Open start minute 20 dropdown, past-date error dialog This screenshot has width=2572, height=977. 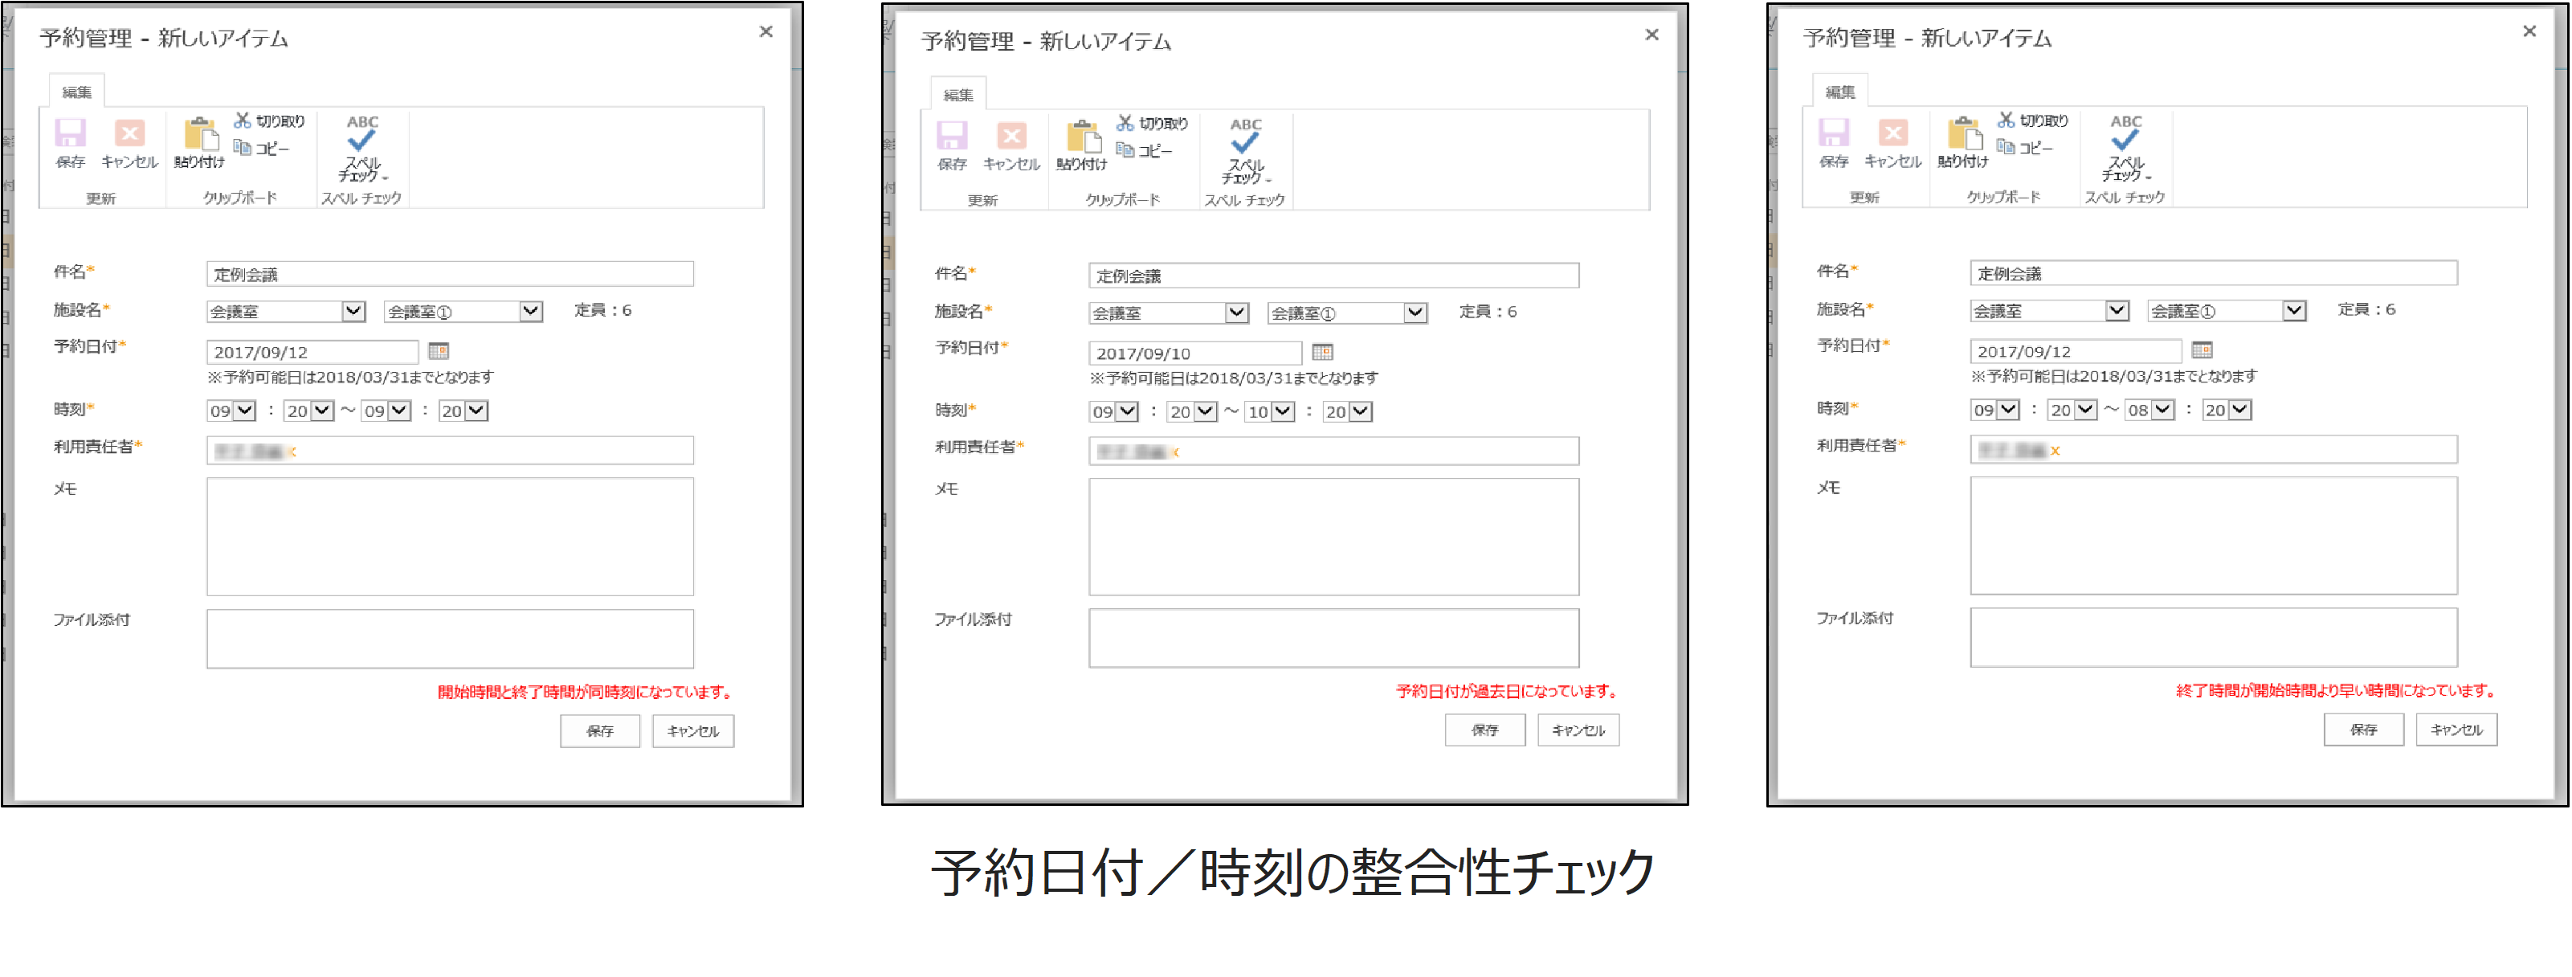pos(1192,411)
